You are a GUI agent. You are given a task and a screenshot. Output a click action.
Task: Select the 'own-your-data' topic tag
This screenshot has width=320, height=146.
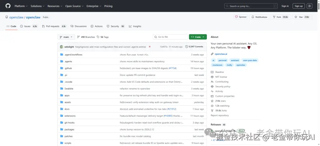250,60
